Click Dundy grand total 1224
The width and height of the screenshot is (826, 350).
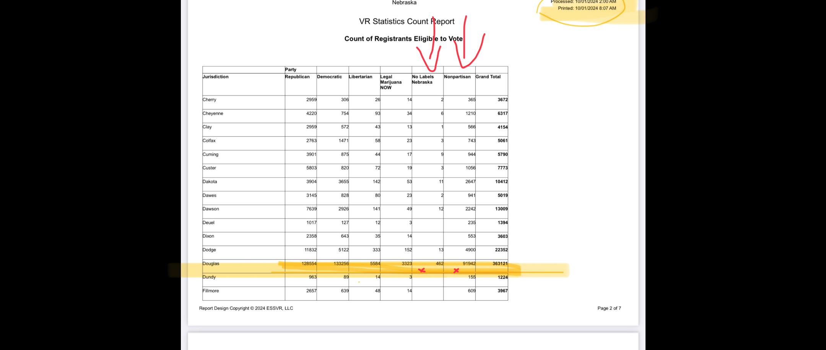point(502,277)
